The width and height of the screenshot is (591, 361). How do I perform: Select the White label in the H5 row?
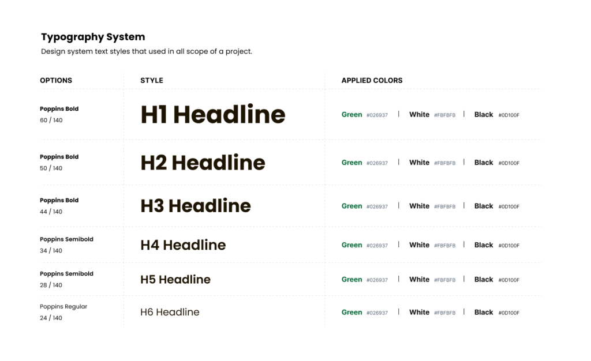[x=419, y=279]
